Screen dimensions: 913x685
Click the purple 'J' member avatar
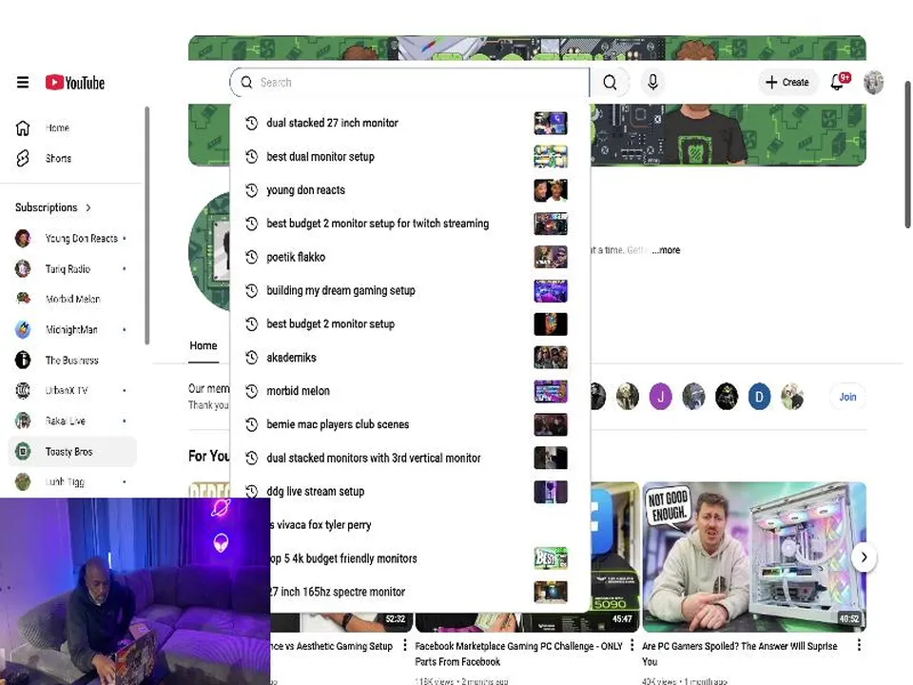(x=661, y=397)
